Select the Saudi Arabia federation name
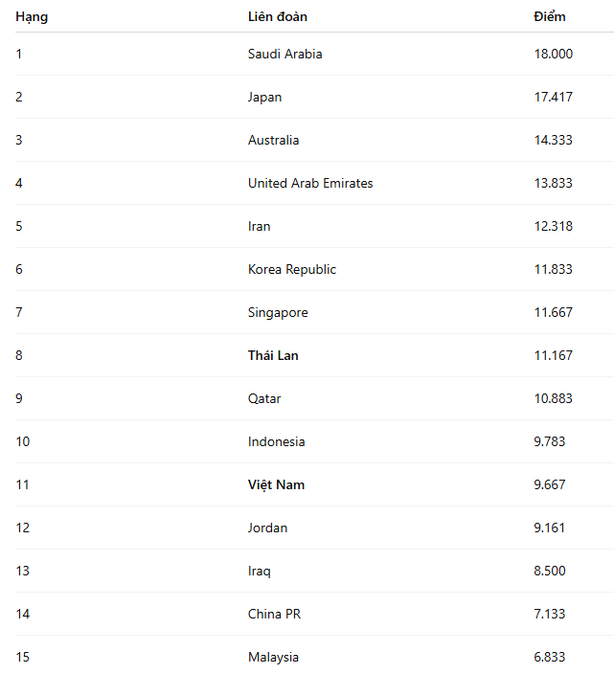Viewport: 614px width, 674px height. [284, 54]
